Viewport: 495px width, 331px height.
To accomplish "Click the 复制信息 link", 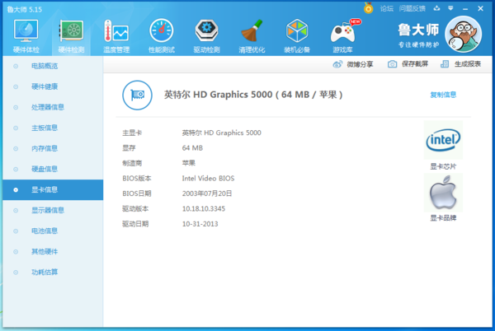I will click(x=443, y=95).
